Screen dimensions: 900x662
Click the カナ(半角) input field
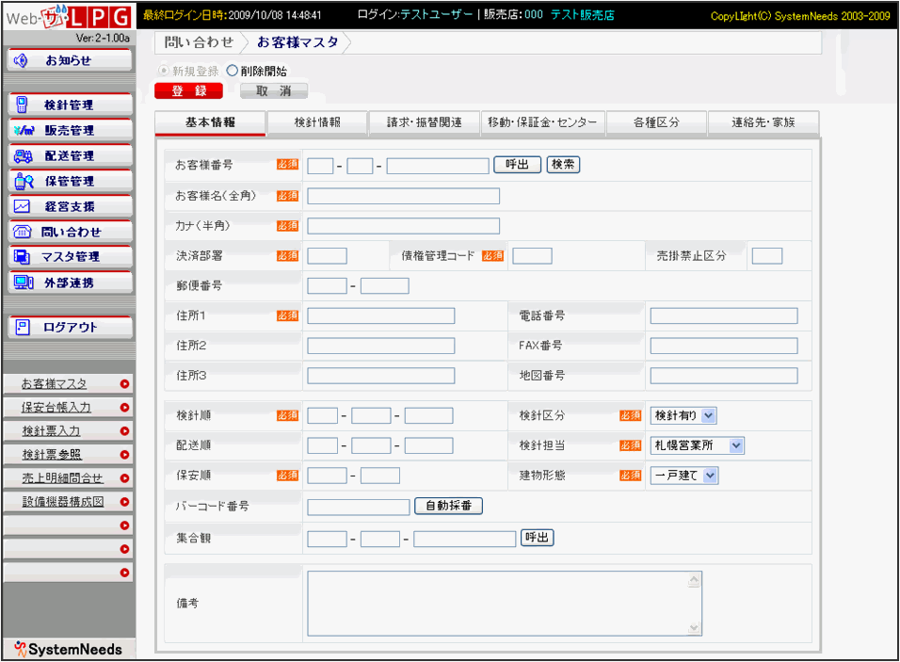point(404,226)
